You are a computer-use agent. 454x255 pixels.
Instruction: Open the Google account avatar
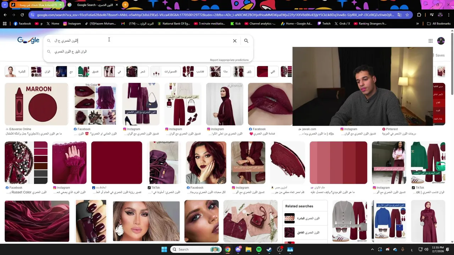[x=441, y=41]
